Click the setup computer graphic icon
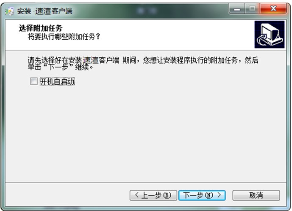This screenshot has height=211, width=292. tap(270, 35)
